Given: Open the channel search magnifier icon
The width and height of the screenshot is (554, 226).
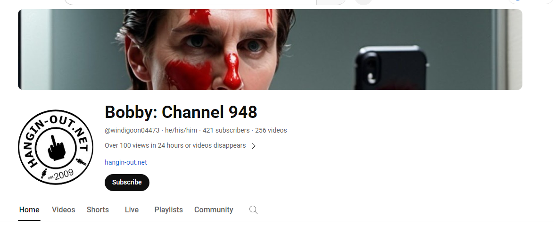Looking at the screenshot, I should (253, 210).
